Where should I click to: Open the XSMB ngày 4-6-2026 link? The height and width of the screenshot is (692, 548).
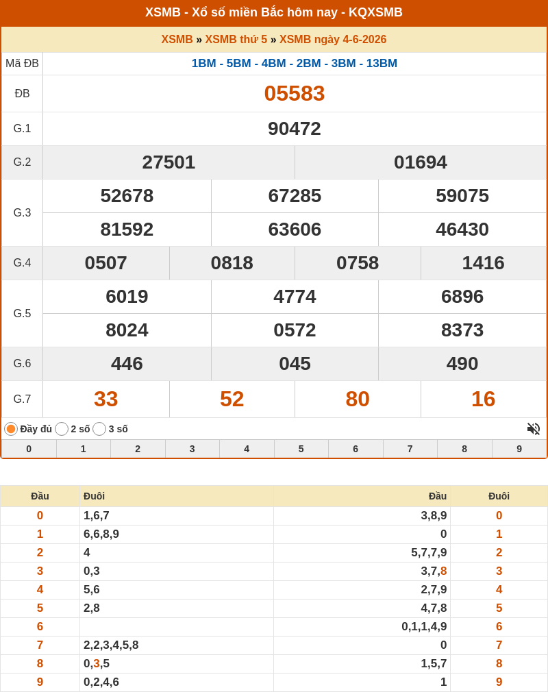333,39
